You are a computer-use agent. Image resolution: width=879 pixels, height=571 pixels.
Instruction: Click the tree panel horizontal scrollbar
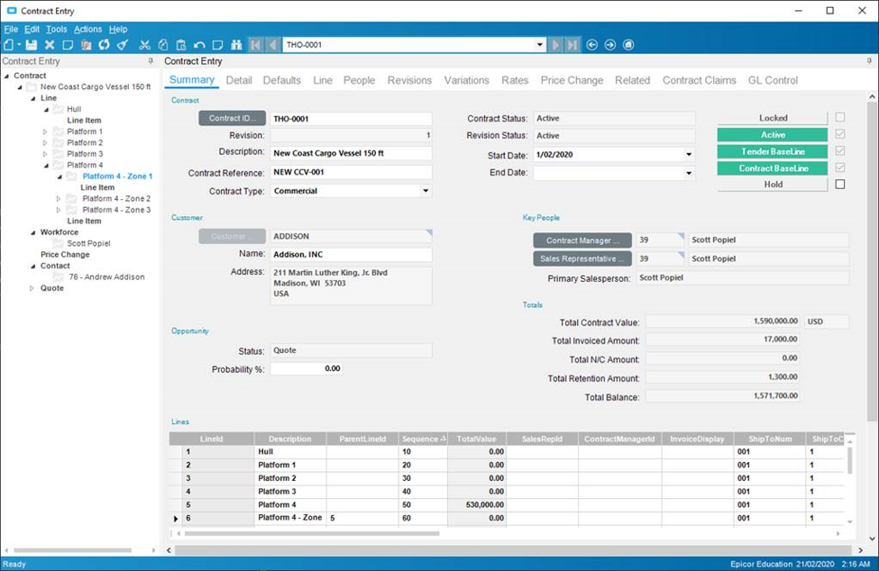73,551
